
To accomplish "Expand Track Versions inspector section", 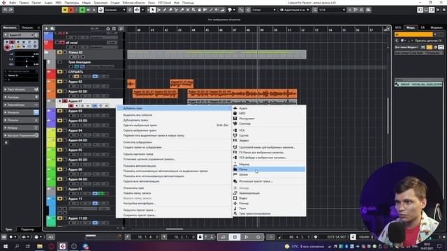I will point(21,89).
